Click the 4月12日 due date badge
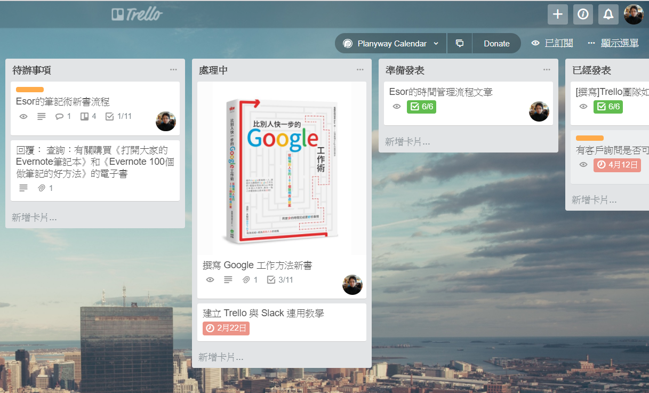The width and height of the screenshot is (649, 393). pos(617,165)
